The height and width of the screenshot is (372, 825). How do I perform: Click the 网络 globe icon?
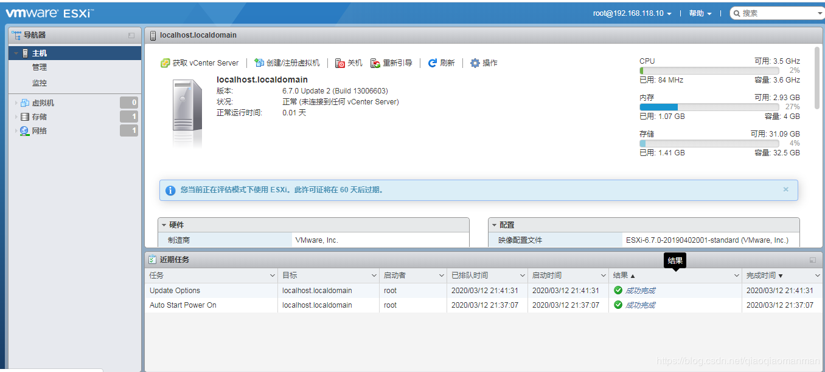[25, 131]
